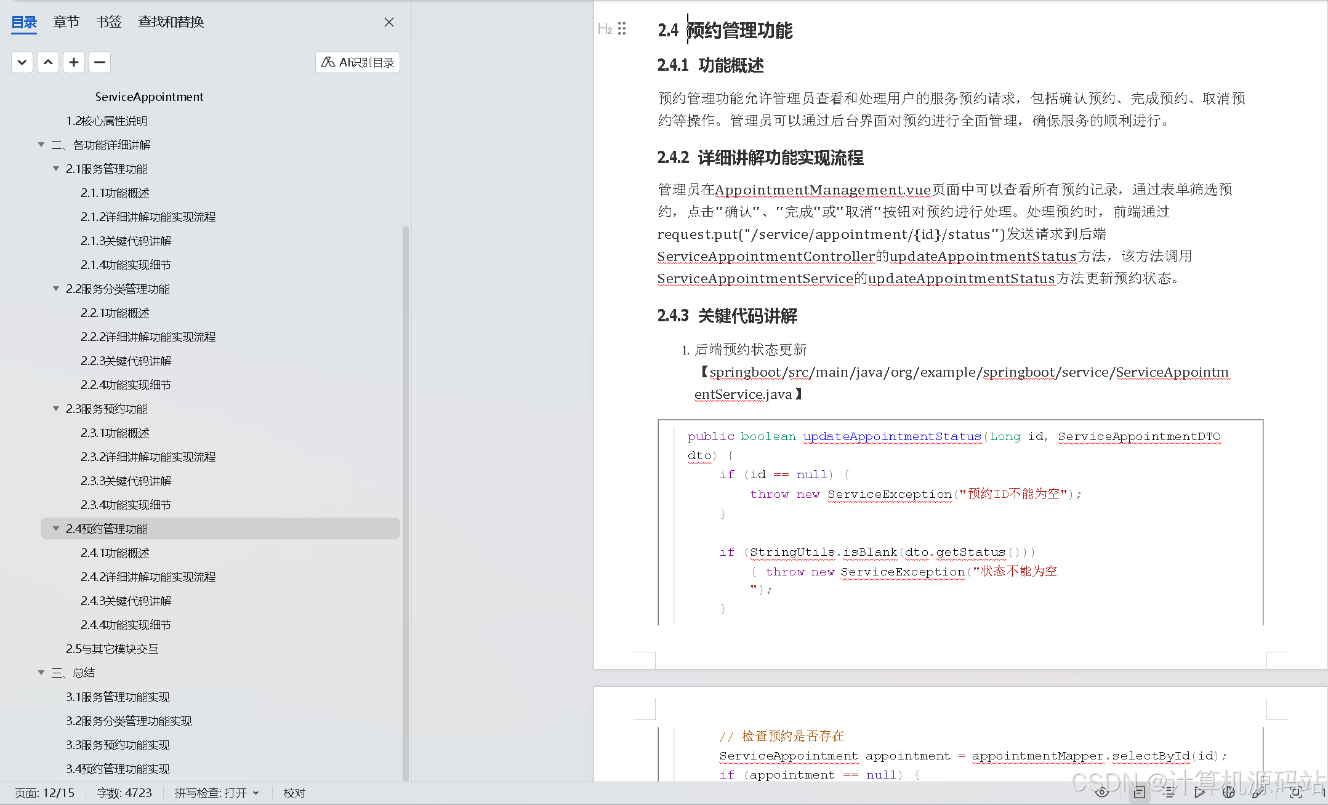Open the 查找和替换 tab
Viewport: 1328px width, 805px height.
point(171,22)
